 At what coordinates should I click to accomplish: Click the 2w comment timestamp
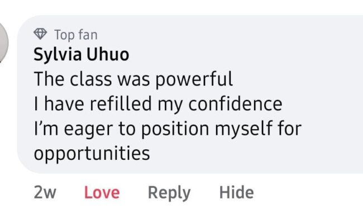click(x=45, y=192)
